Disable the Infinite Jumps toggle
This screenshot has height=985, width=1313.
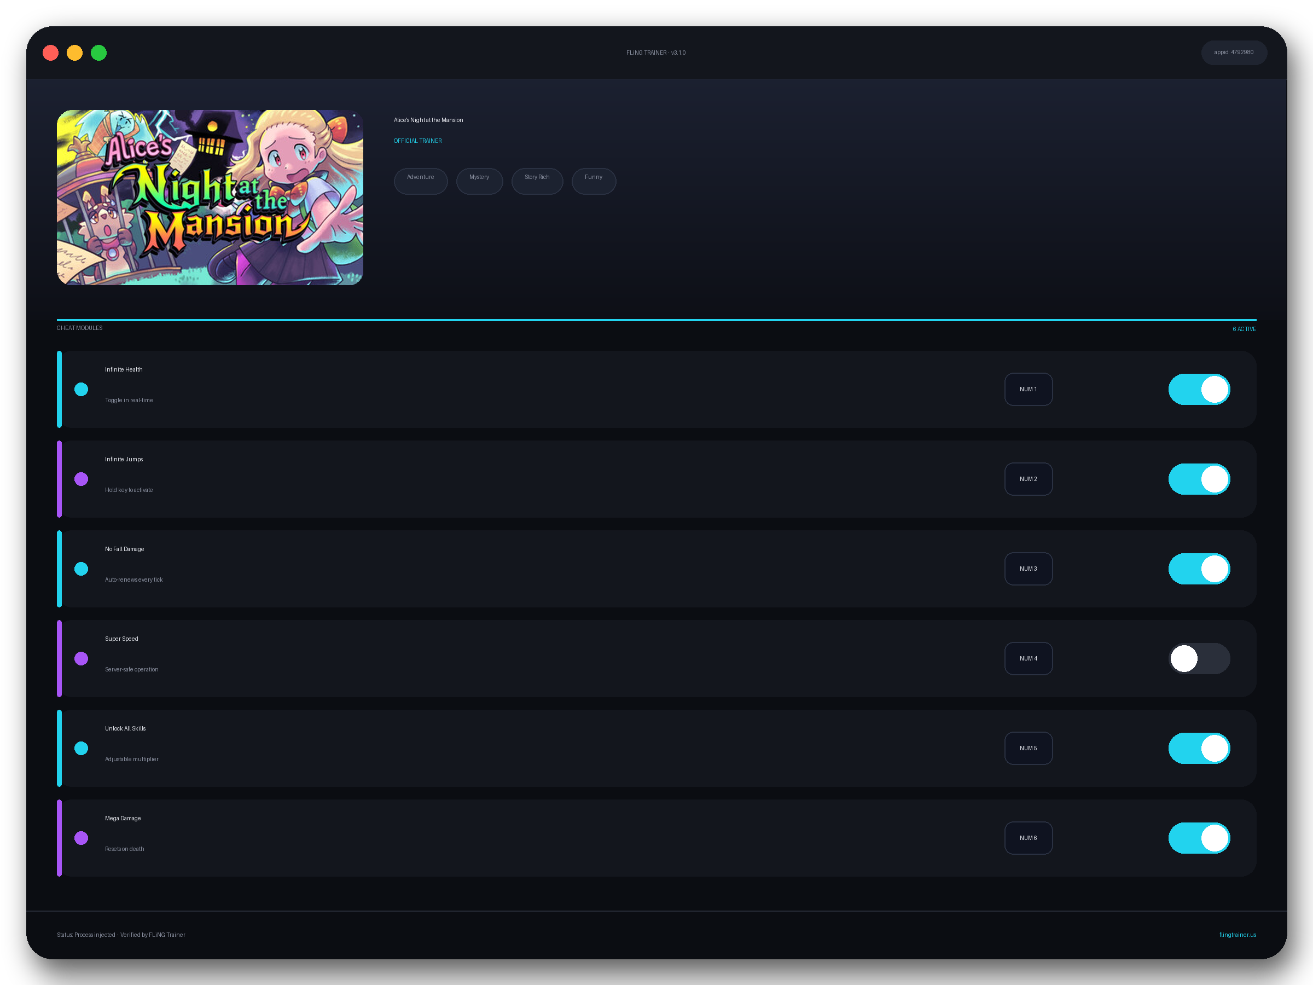pos(1199,479)
